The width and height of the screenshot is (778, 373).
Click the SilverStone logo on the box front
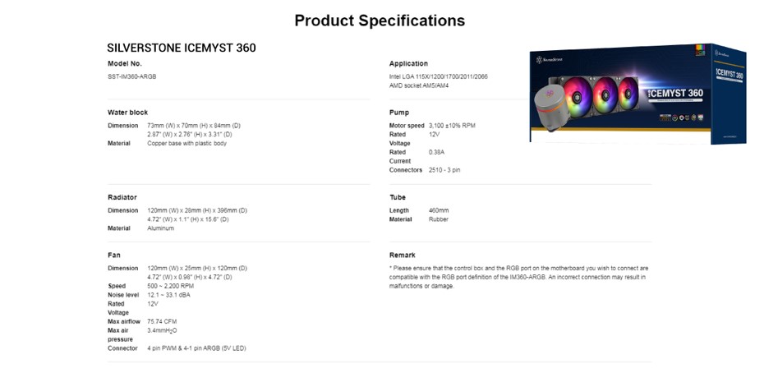[550, 59]
